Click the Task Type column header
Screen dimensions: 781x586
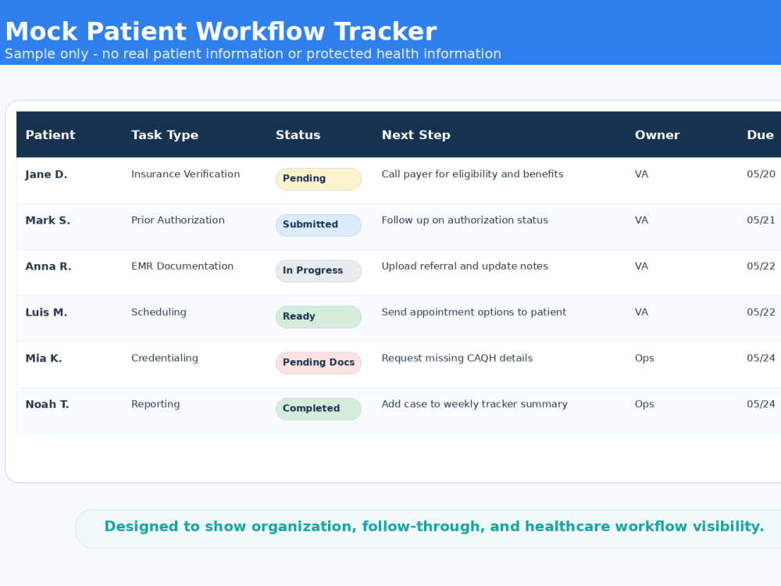coord(165,135)
